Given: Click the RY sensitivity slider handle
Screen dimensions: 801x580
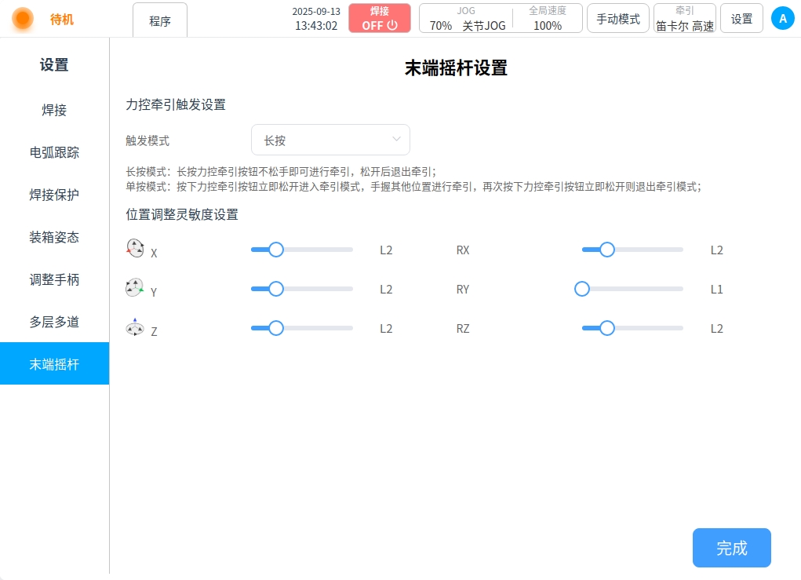Looking at the screenshot, I should coord(582,289).
